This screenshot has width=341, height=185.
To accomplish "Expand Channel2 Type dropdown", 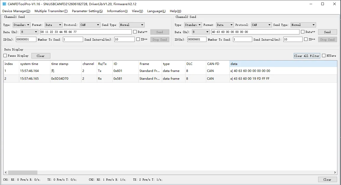I will [193, 25].
